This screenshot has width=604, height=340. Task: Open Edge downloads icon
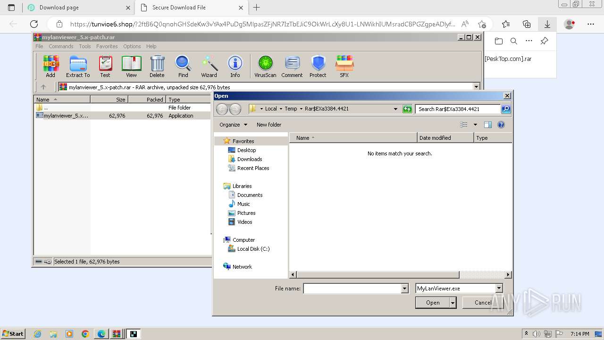click(x=547, y=24)
